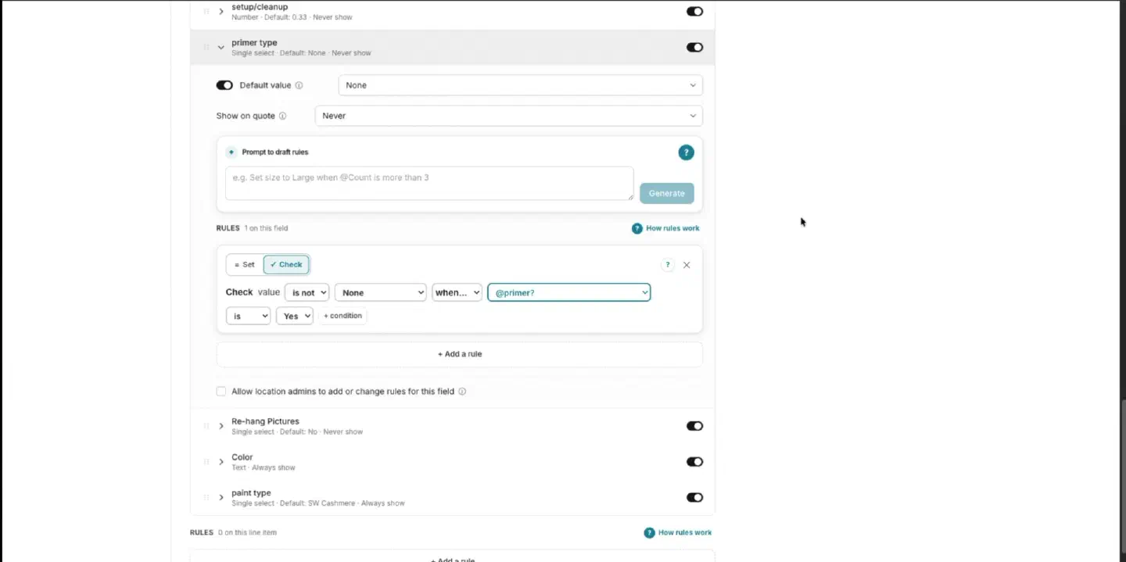Click the 'Show on quote' label

(x=246, y=116)
